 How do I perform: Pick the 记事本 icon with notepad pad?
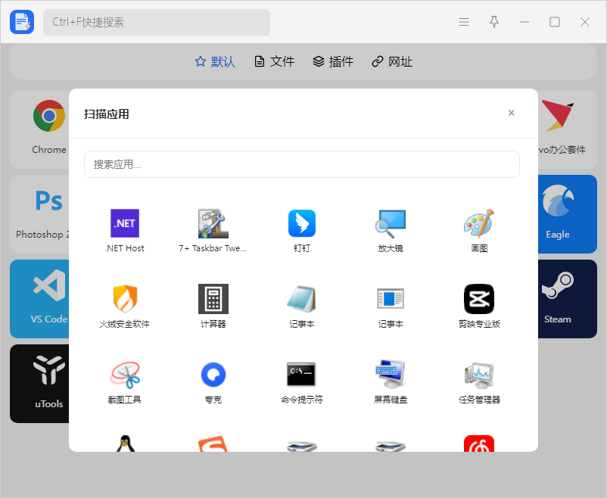[x=302, y=299]
